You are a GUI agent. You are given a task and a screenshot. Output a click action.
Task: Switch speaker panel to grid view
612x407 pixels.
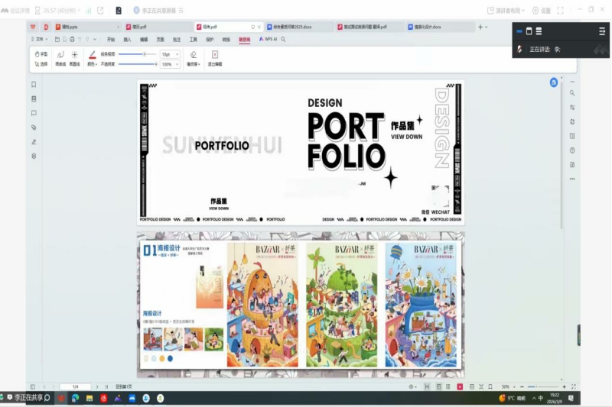click(x=539, y=31)
